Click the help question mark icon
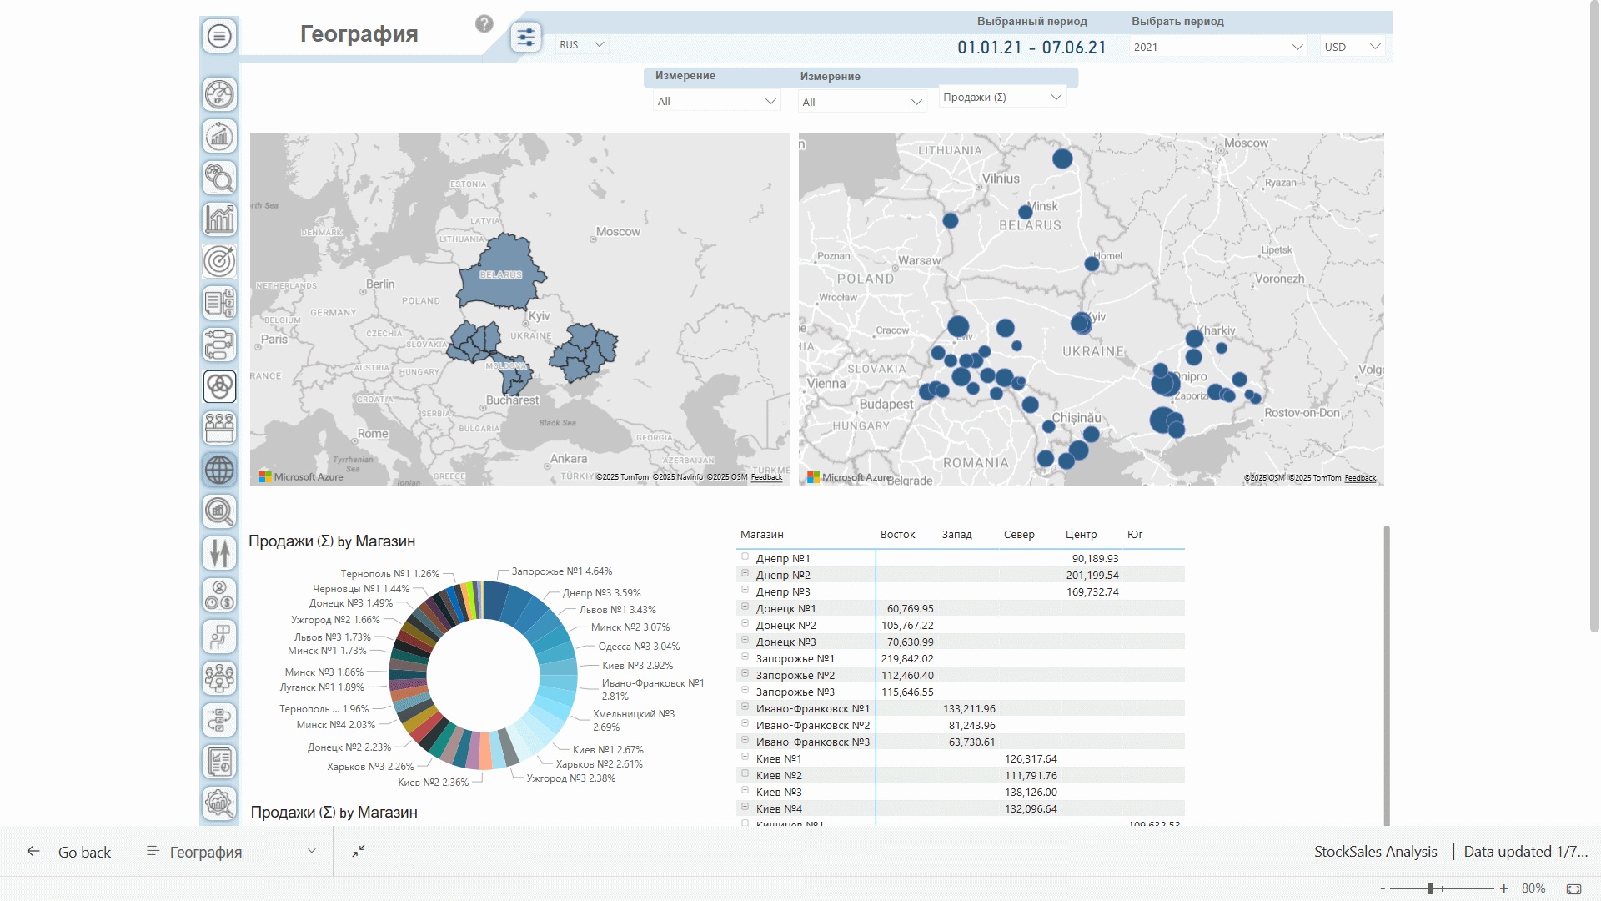The width and height of the screenshot is (1601, 901). click(x=484, y=24)
